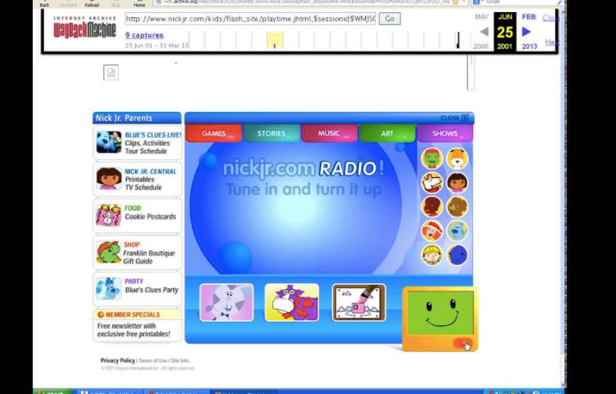Click the Little Bear character icon
Image resolution: width=616 pixels, height=394 pixels.
[457, 158]
